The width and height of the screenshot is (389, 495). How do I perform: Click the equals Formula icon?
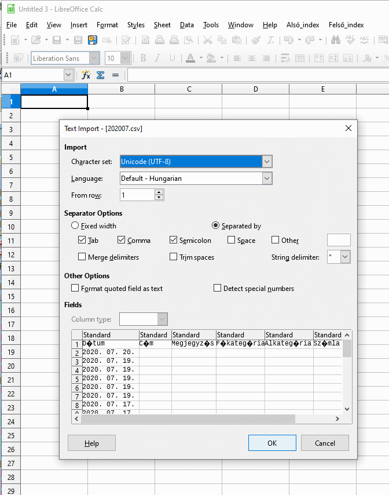[x=115, y=75]
